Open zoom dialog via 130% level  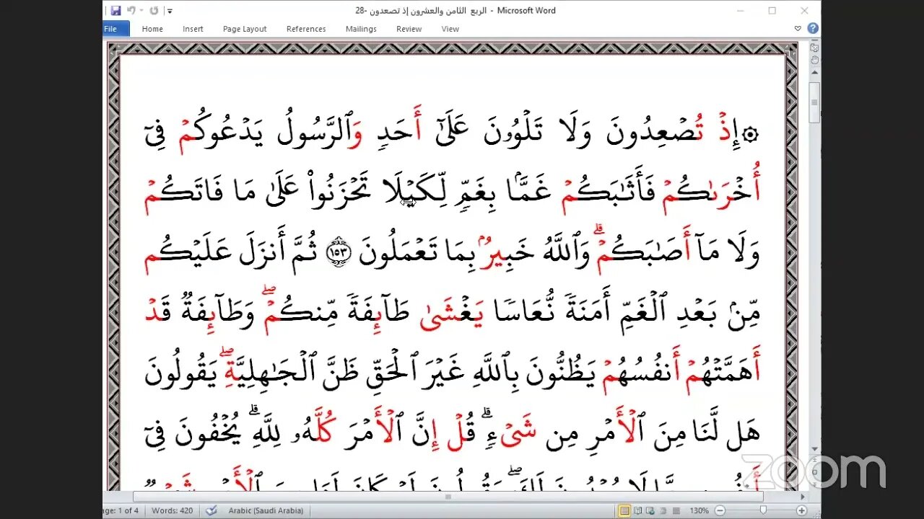click(699, 510)
